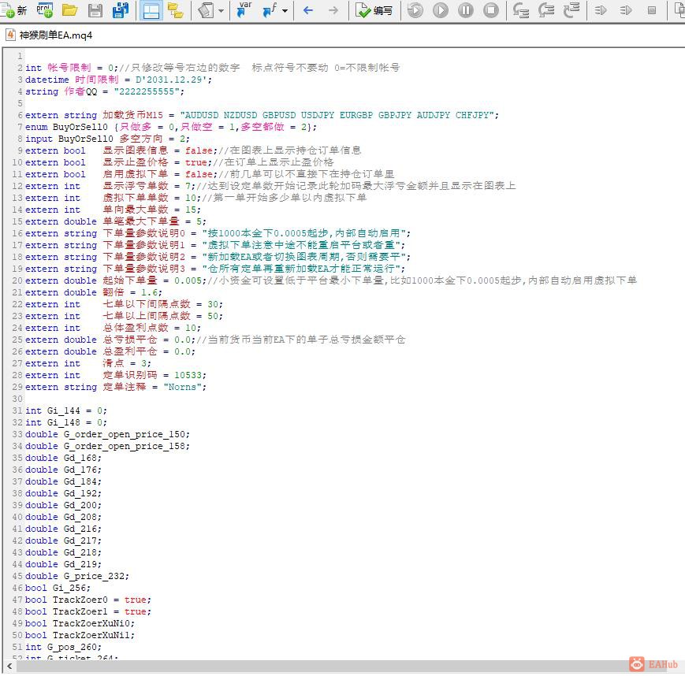Screen dimensions: 685x676
Task: Click the value 7 of 显示浮亏单数
Action: click(x=188, y=186)
